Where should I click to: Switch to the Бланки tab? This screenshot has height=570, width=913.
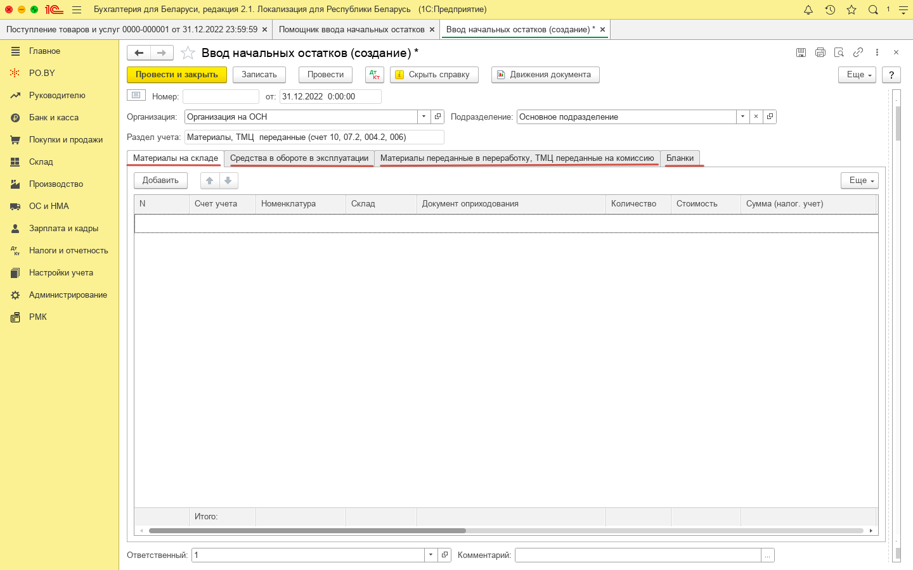(680, 158)
